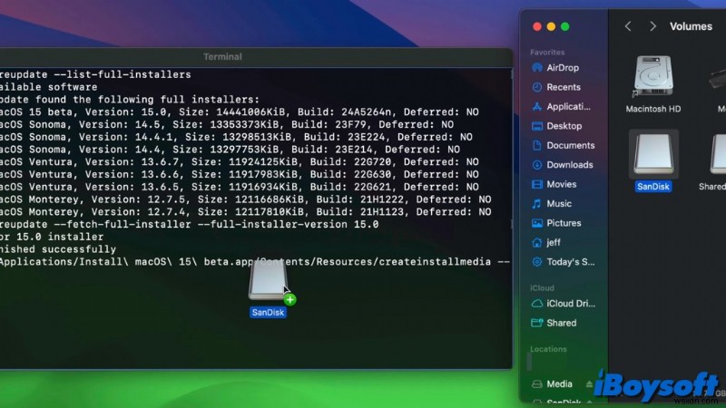Click the Sonoma Version 14.4.1 line in Terminal
The image size is (726, 408).
click(x=236, y=137)
